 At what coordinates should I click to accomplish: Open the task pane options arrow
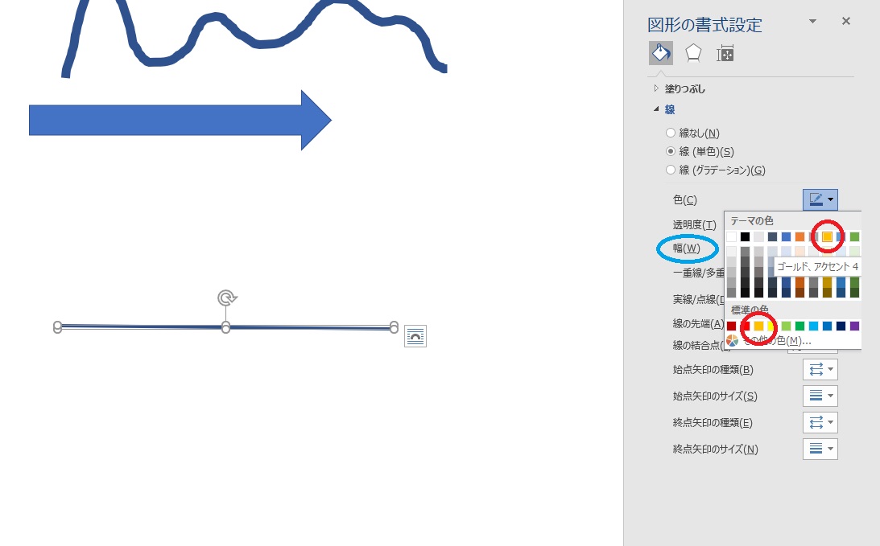(812, 21)
